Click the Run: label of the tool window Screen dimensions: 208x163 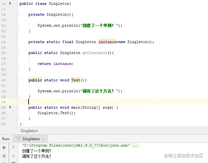coord(6,139)
